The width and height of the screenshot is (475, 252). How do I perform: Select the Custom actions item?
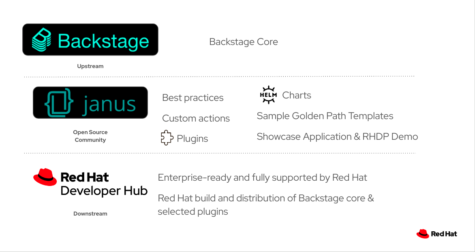(x=196, y=118)
